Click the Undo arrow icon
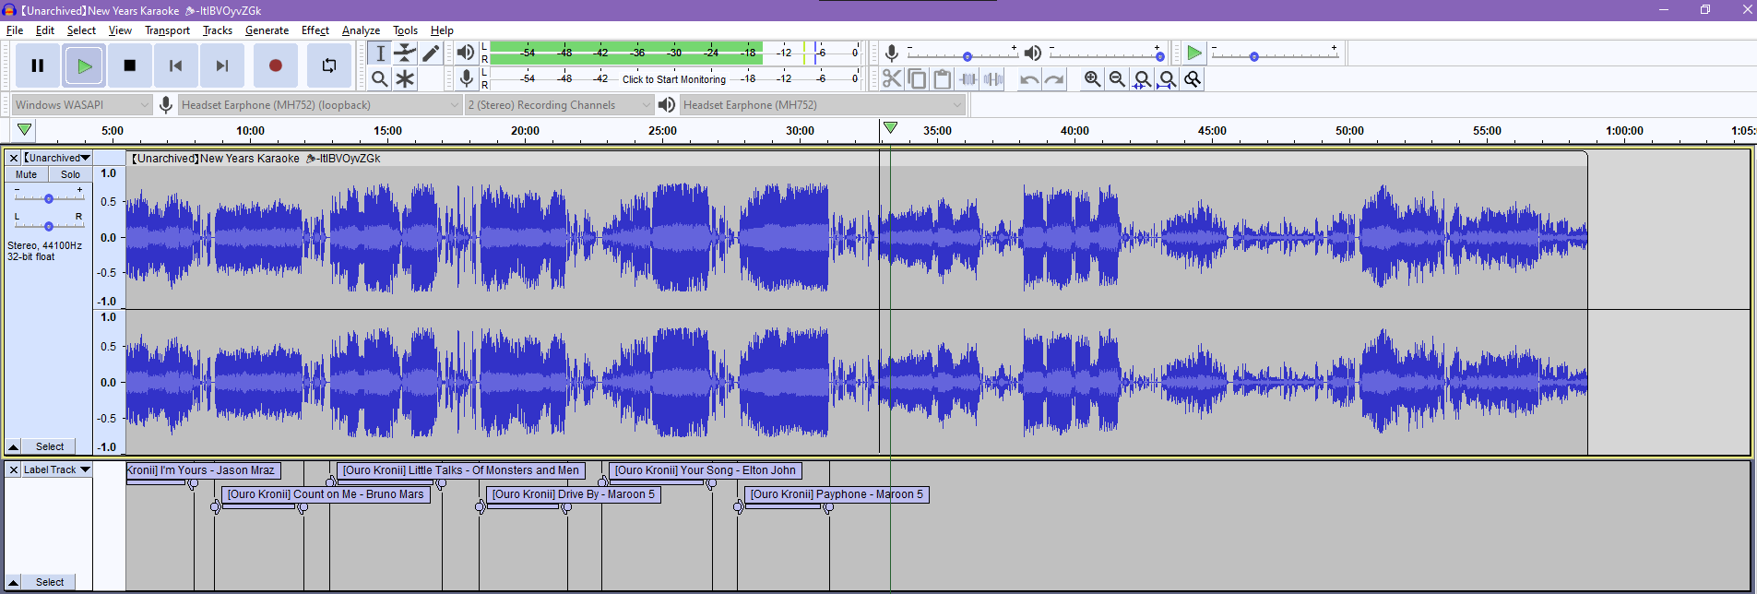This screenshot has width=1757, height=594. click(x=1028, y=79)
